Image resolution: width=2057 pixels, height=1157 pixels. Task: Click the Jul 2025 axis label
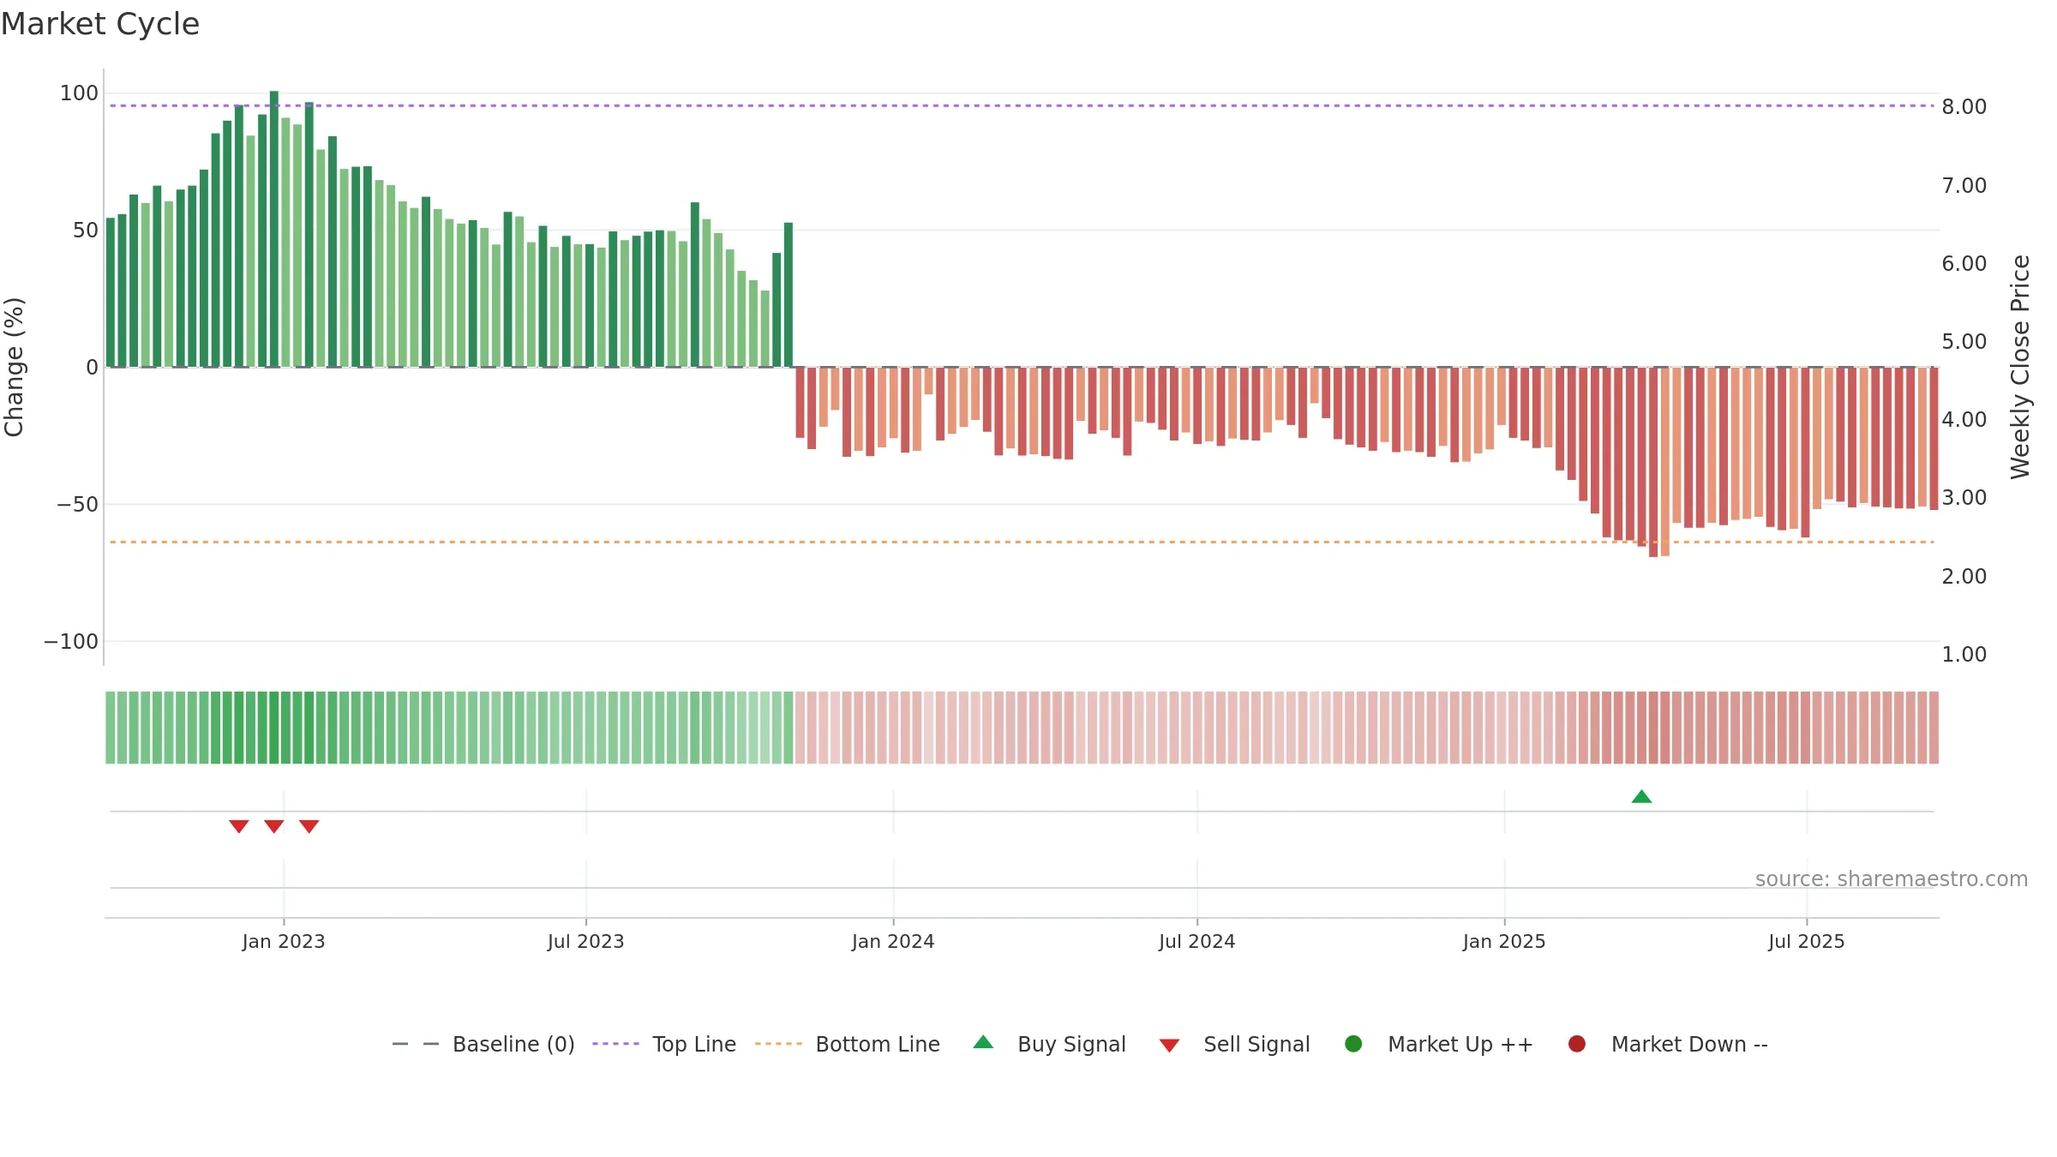pos(1807,941)
